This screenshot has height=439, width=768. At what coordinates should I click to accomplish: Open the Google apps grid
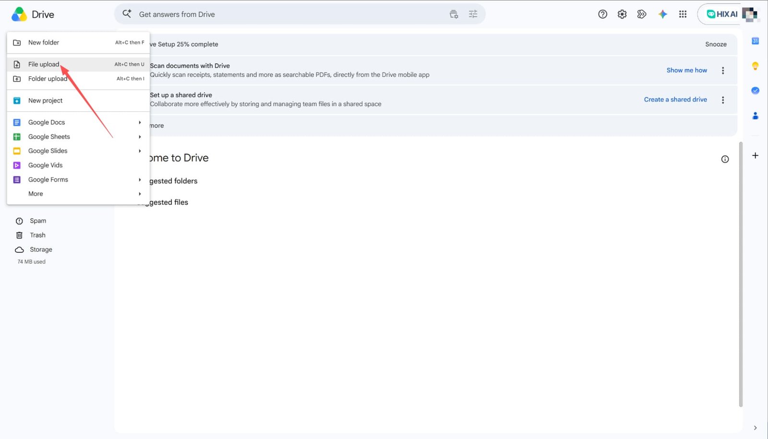(683, 14)
